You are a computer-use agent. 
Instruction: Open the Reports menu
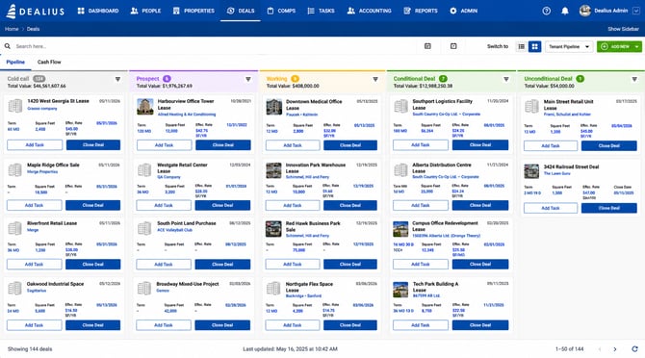(421, 12)
